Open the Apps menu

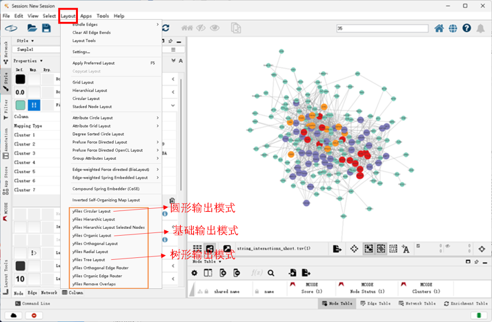tap(86, 15)
